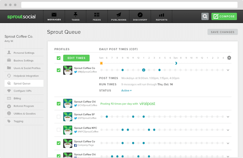Open the Tasks pin icon
The height and width of the screenshot is (158, 243).
pyautogui.click(x=76, y=14)
